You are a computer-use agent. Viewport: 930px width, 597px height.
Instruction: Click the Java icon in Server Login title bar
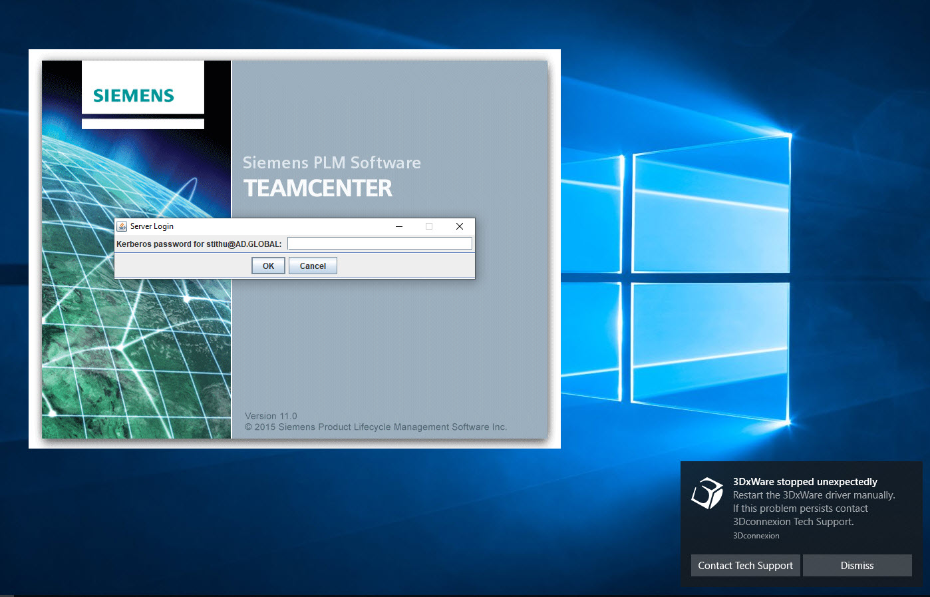[122, 226]
